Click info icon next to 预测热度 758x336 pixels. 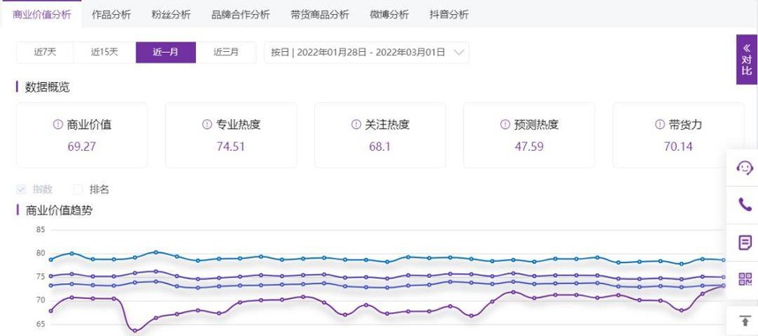[505, 124]
